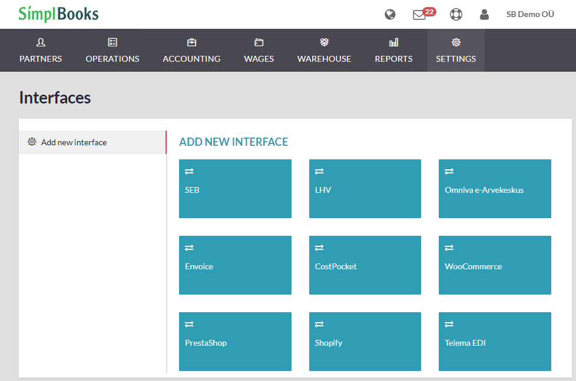Click the Warehouse boxes icon
This screenshot has width=576, height=381.
click(x=324, y=42)
